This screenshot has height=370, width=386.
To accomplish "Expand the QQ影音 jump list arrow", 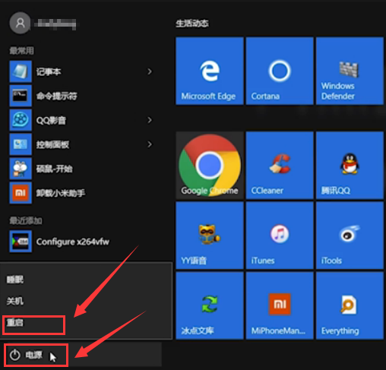I will pyautogui.click(x=150, y=120).
